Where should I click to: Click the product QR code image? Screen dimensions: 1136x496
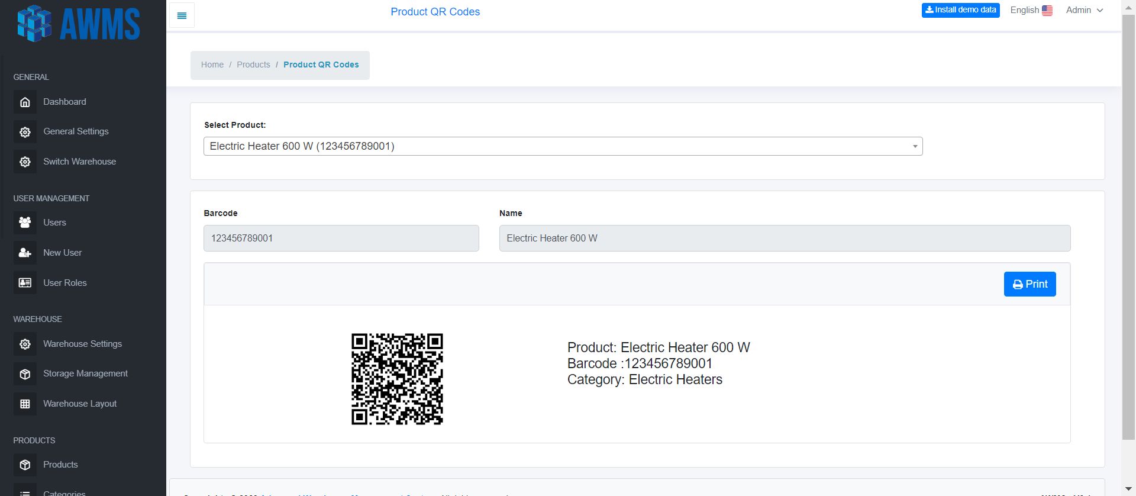coord(397,379)
